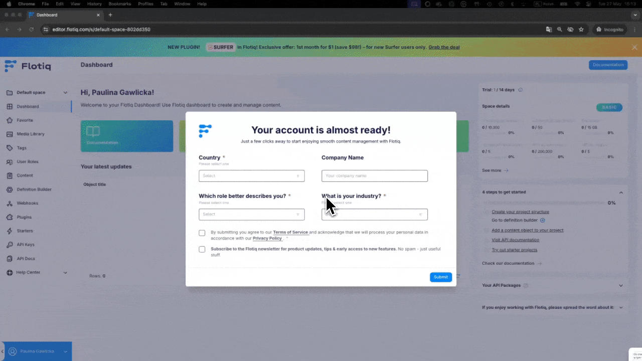
Task: Open Media Library via its sidebar icon
Action: (10, 134)
